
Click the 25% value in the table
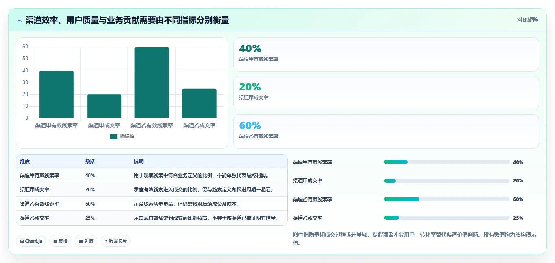pos(90,218)
